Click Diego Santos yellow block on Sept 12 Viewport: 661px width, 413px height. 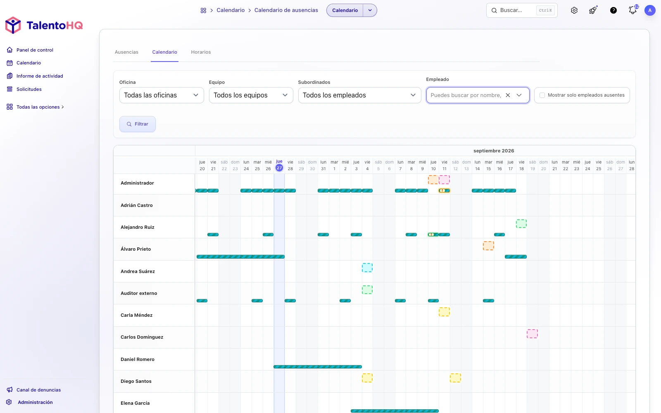(x=455, y=378)
